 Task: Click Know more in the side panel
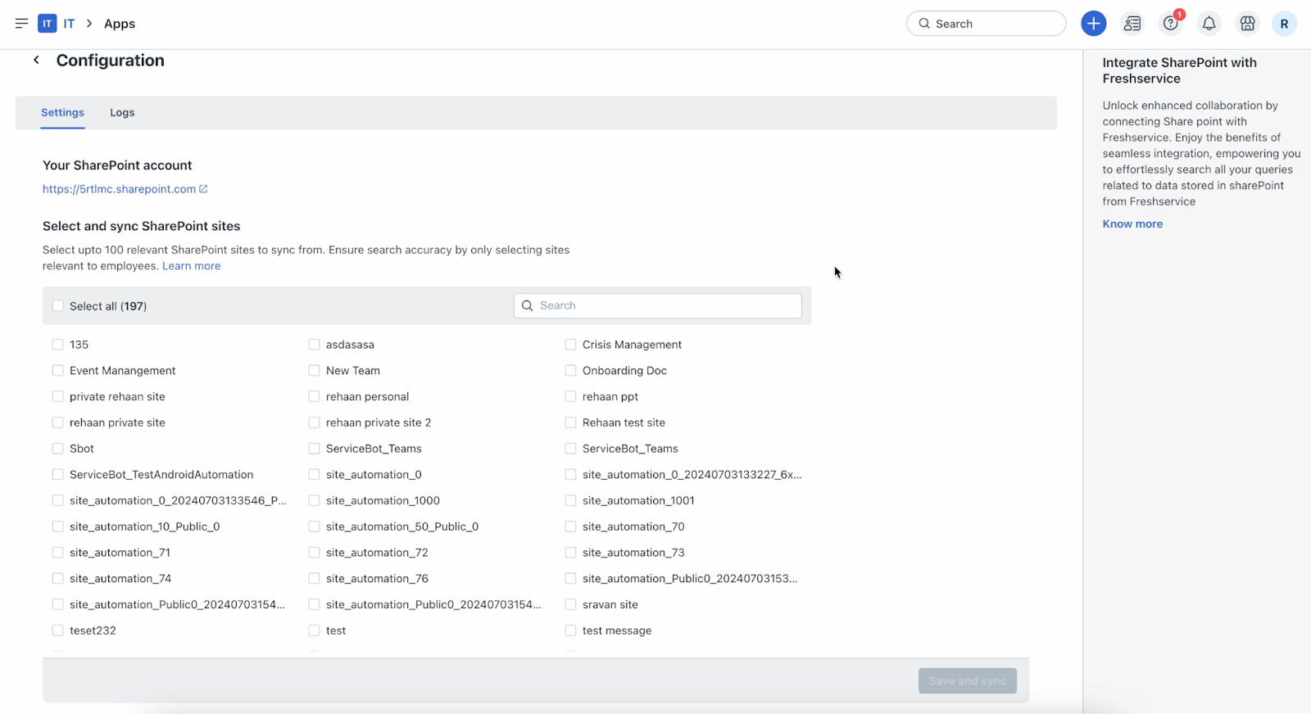pyautogui.click(x=1132, y=224)
